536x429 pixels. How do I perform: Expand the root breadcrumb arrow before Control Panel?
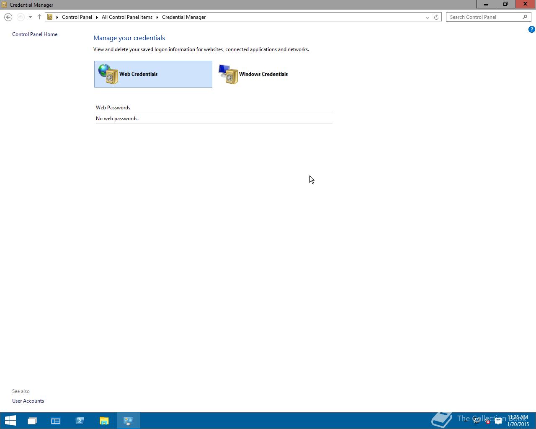tap(57, 17)
